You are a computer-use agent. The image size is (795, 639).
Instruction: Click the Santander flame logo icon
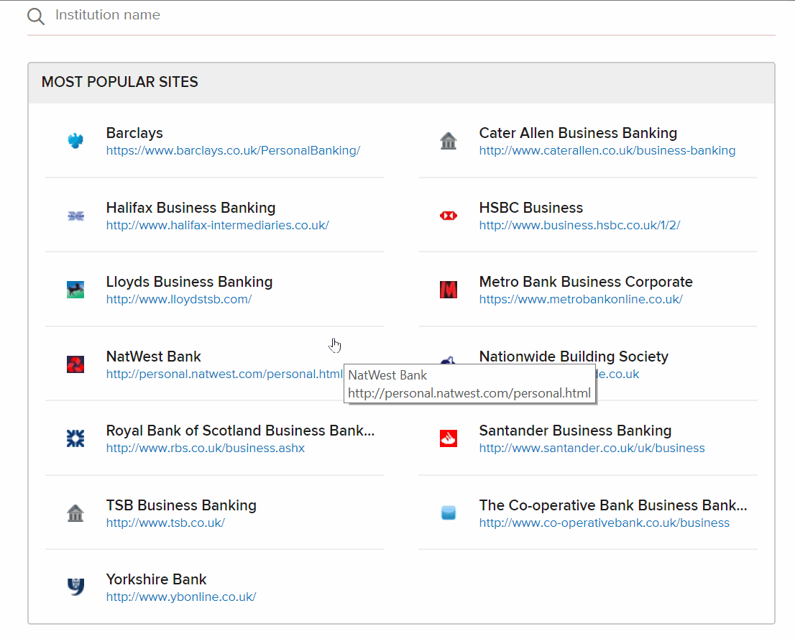pyautogui.click(x=449, y=438)
